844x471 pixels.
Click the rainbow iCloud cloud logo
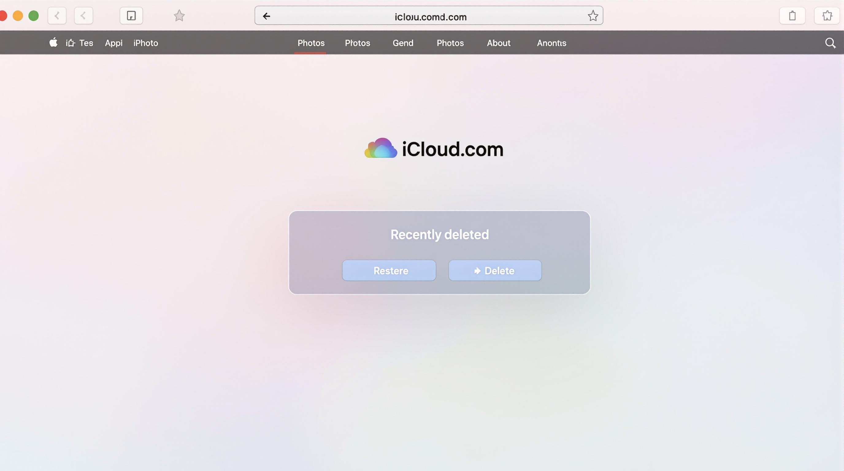[x=381, y=148]
